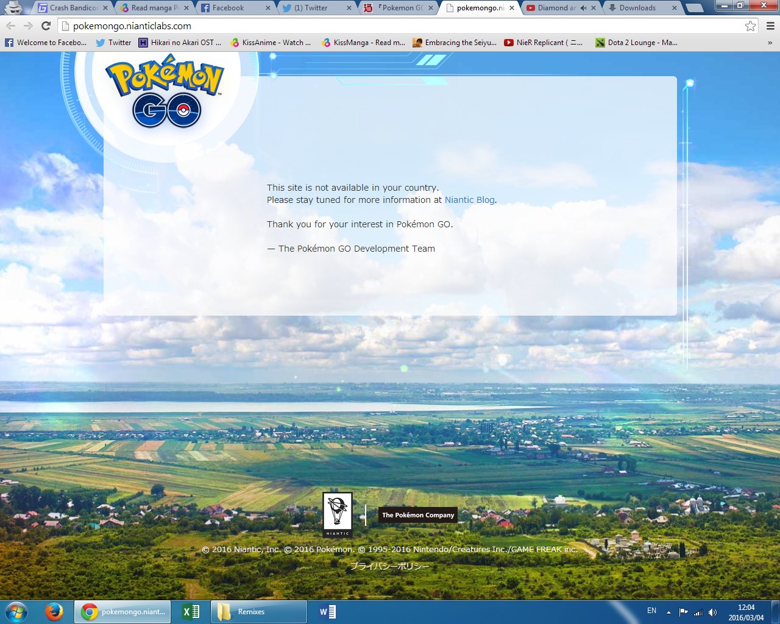Mute the audio on Diamond tab
780x624 pixels.
[583, 8]
